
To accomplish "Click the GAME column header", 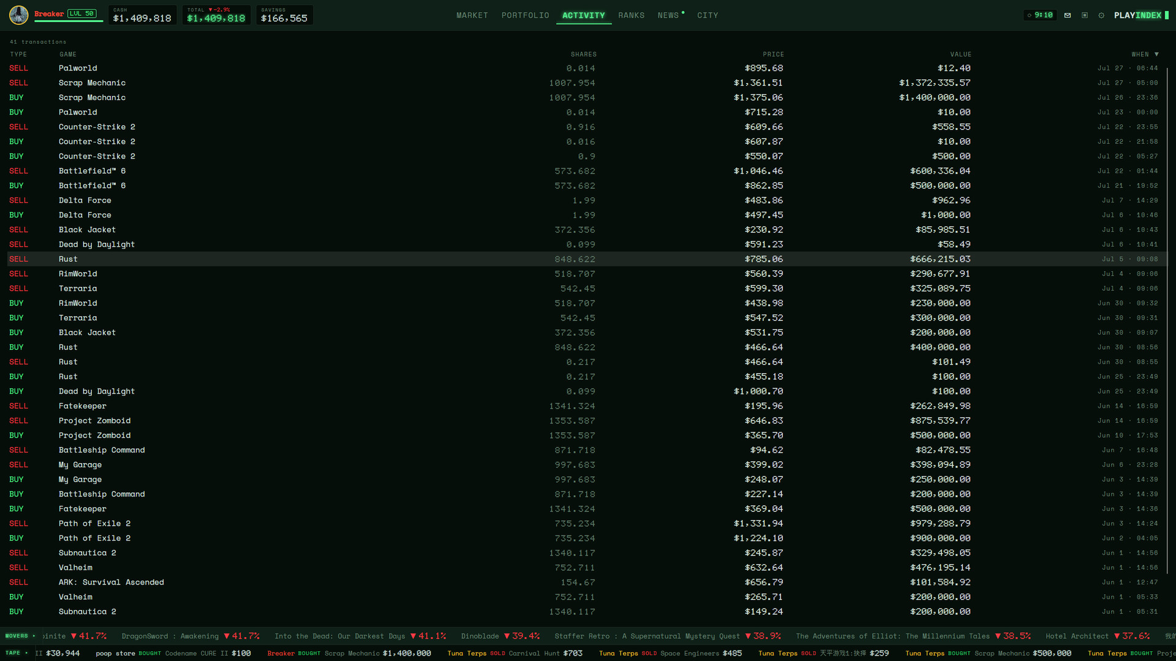I will 68,54.
